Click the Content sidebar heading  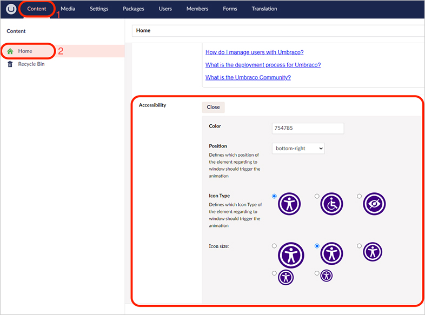[x=16, y=31]
